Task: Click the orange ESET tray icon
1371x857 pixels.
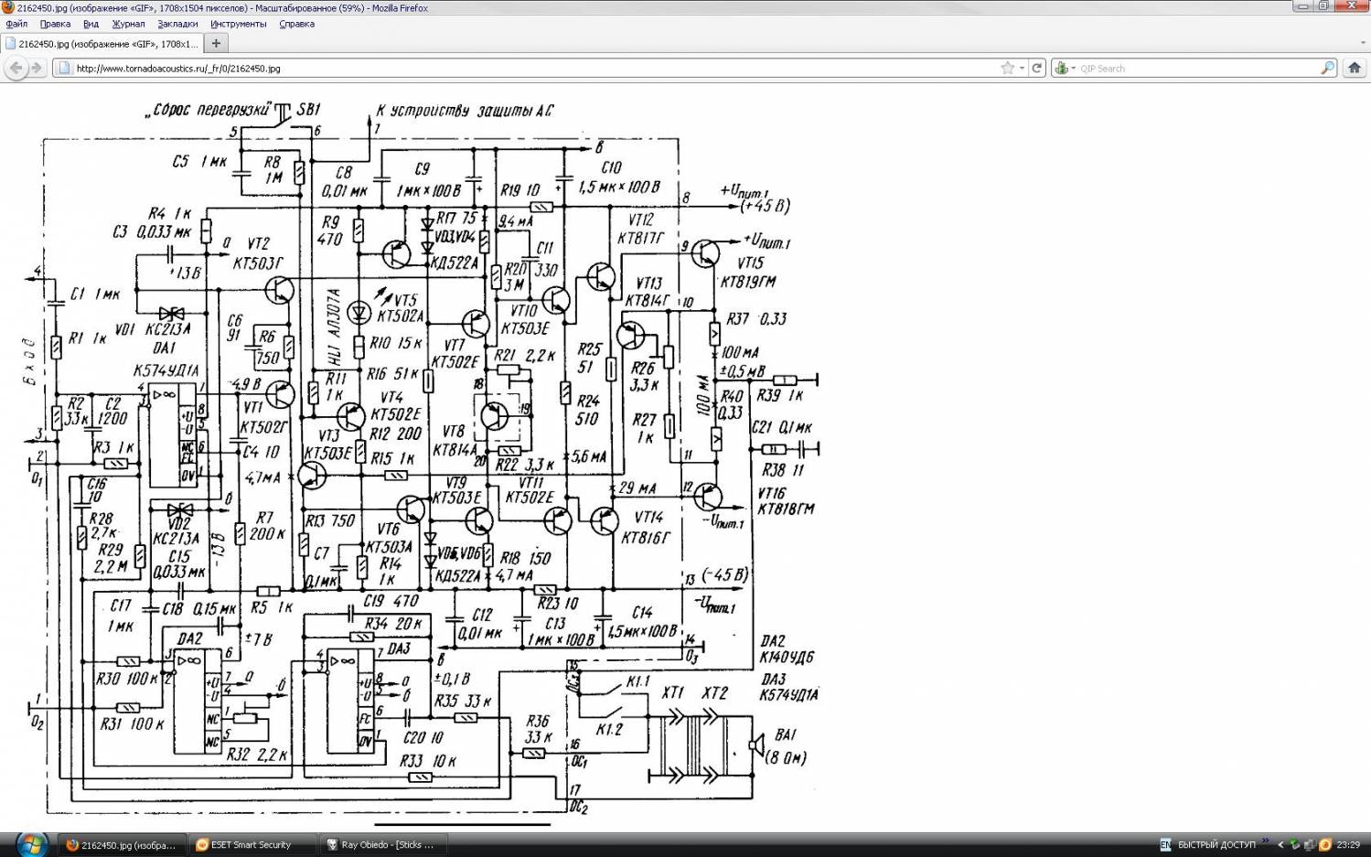Action: 1324,845
